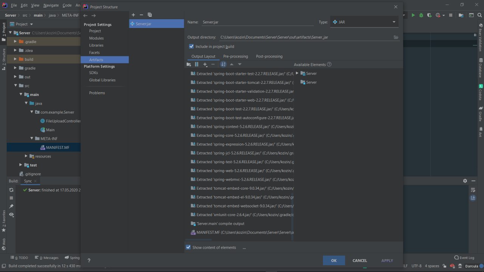This screenshot has height=272, width=484.
Task: Expand the .gradle folder in Project tree
Action: point(16,42)
